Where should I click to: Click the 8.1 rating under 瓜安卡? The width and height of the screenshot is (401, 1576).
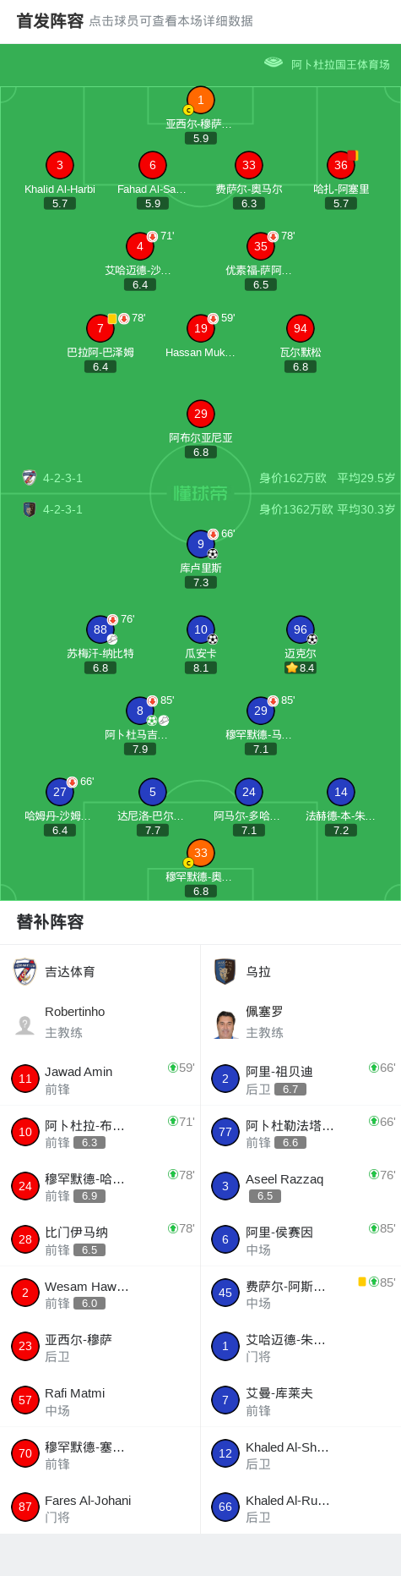click(201, 667)
